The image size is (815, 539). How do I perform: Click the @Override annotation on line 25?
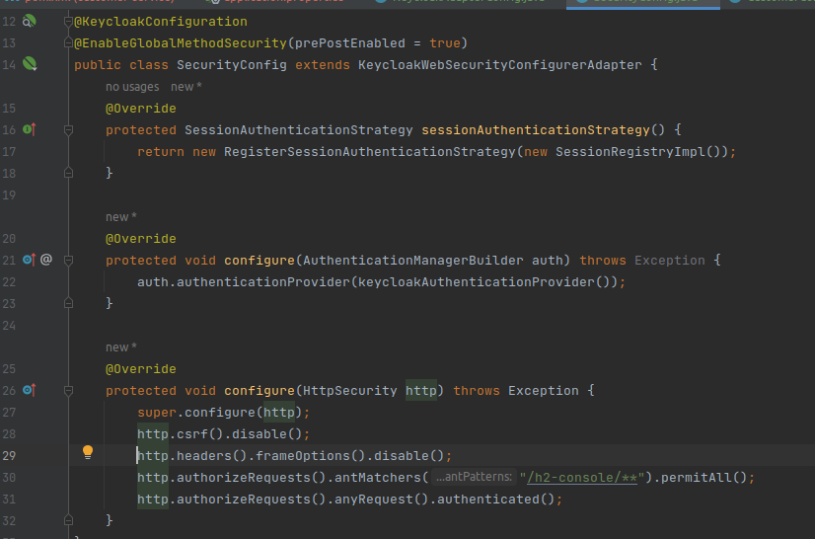(141, 369)
